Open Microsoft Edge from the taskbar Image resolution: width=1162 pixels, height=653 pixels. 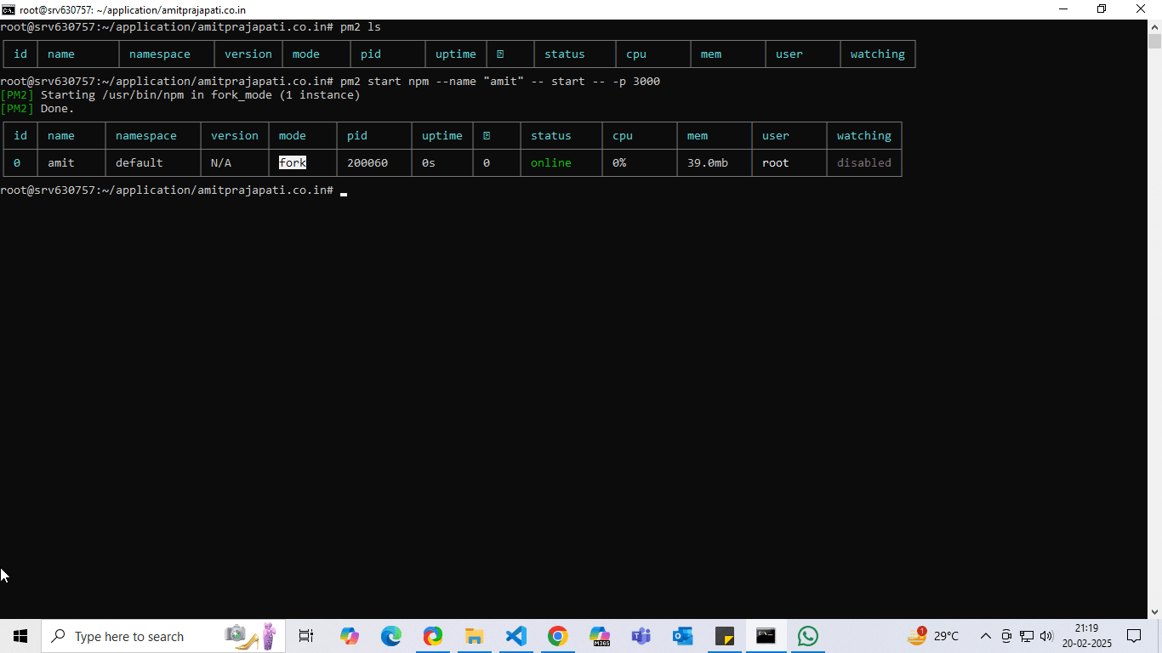(390, 636)
